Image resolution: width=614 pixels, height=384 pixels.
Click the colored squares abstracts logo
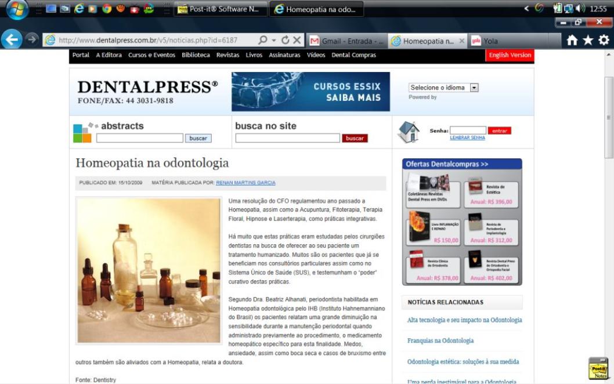[82, 133]
